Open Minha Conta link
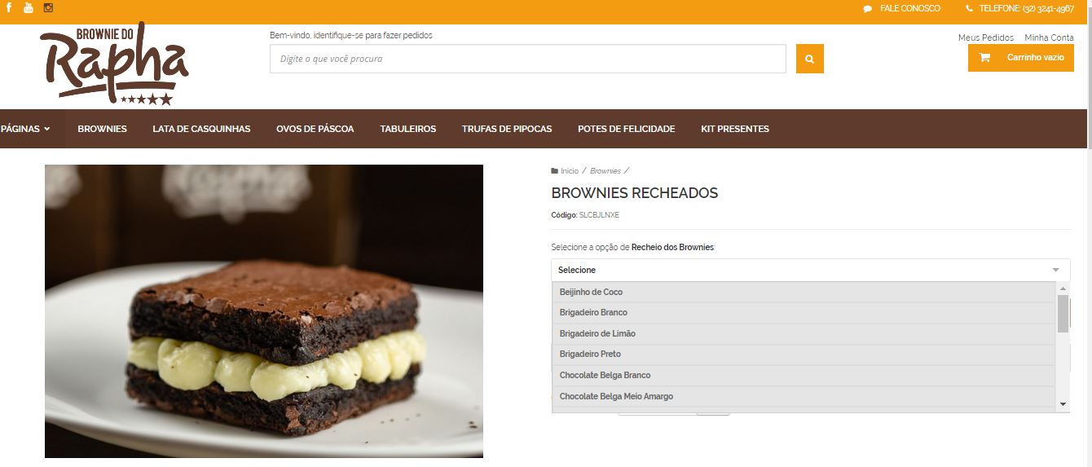1092x467 pixels. (x=1050, y=37)
